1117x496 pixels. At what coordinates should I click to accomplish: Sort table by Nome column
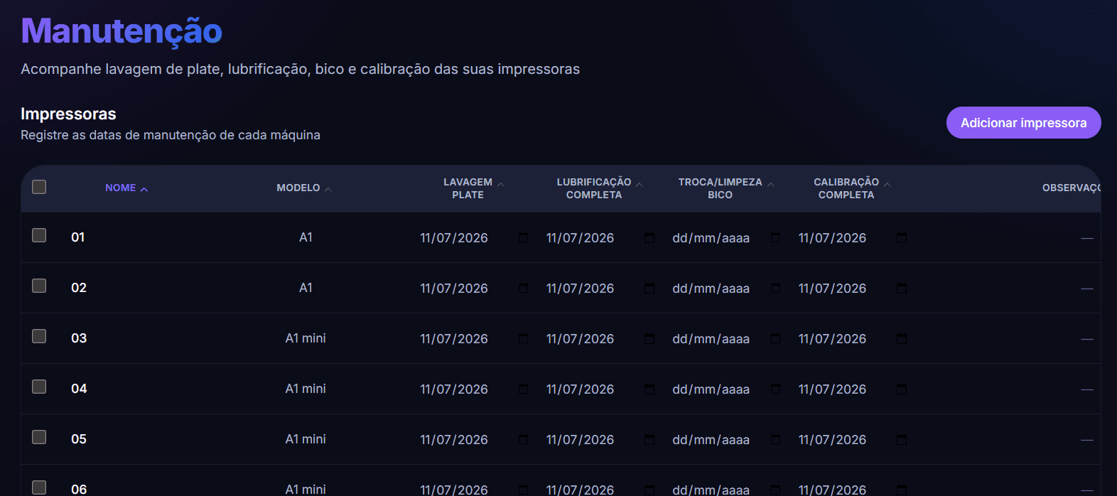(x=126, y=188)
